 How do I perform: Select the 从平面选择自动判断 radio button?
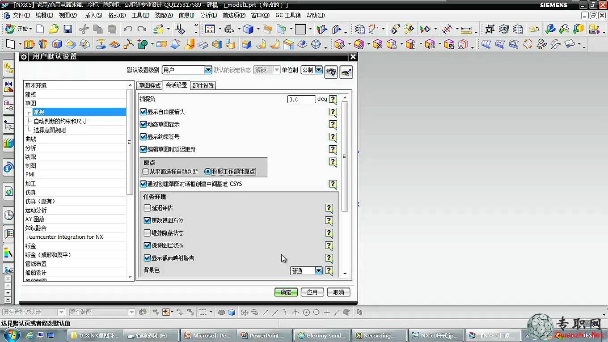click(146, 171)
